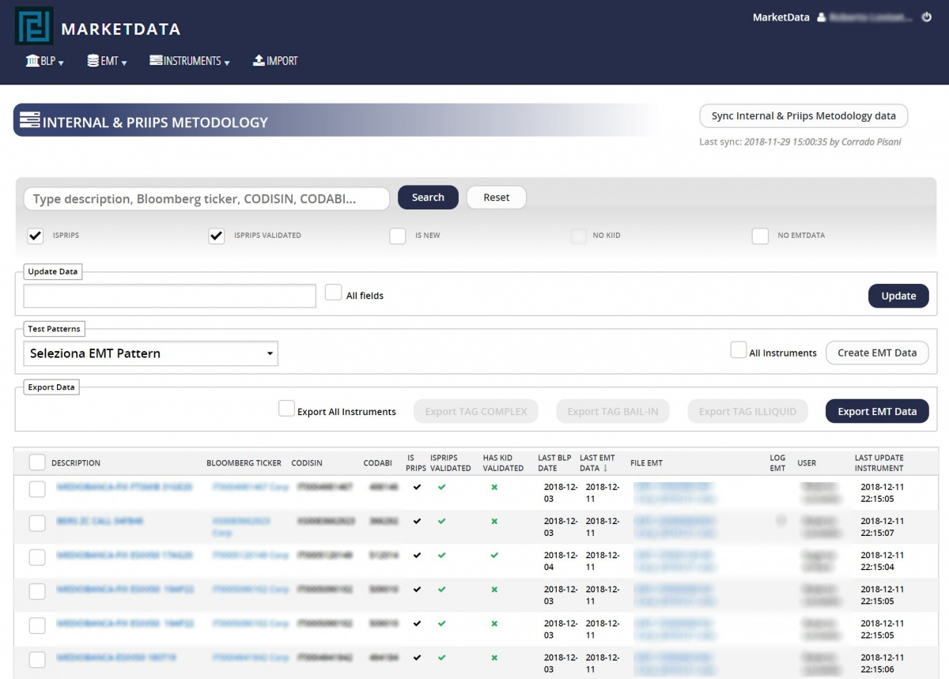Click green Isprips Validated check, 22:15:06 row
The image size is (949, 679).
click(x=442, y=658)
